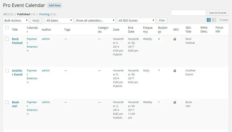This screenshot has height=132, width=232.
Task: Click the Search Events button
Action: click(218, 13)
